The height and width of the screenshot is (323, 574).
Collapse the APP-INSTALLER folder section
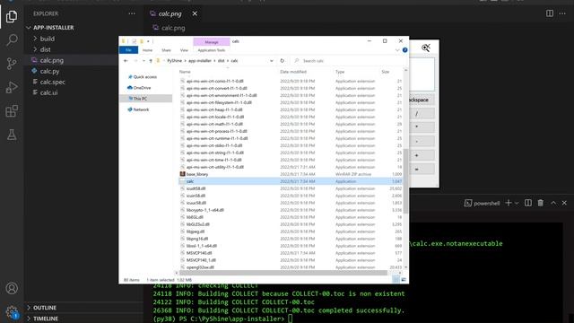coord(54,28)
